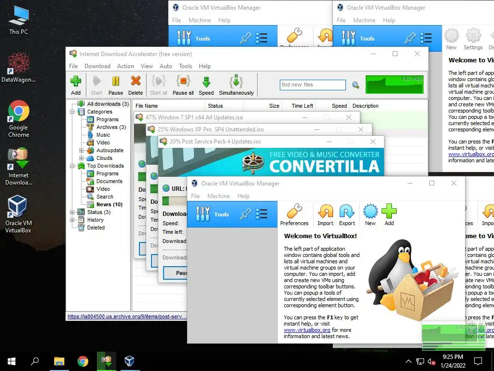Open the Download menu in Download Accelerator

(x=97, y=66)
